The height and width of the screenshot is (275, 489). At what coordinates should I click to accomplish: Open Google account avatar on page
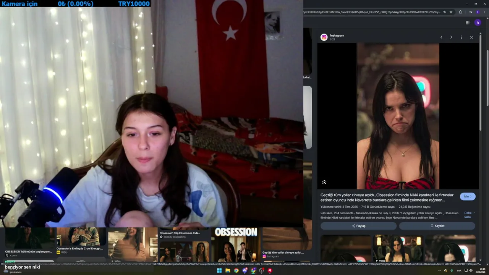478,23
